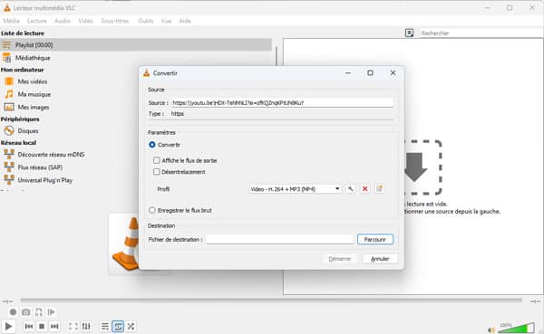
Task: Toggle fullscreen mode icon
Action: (x=73, y=326)
